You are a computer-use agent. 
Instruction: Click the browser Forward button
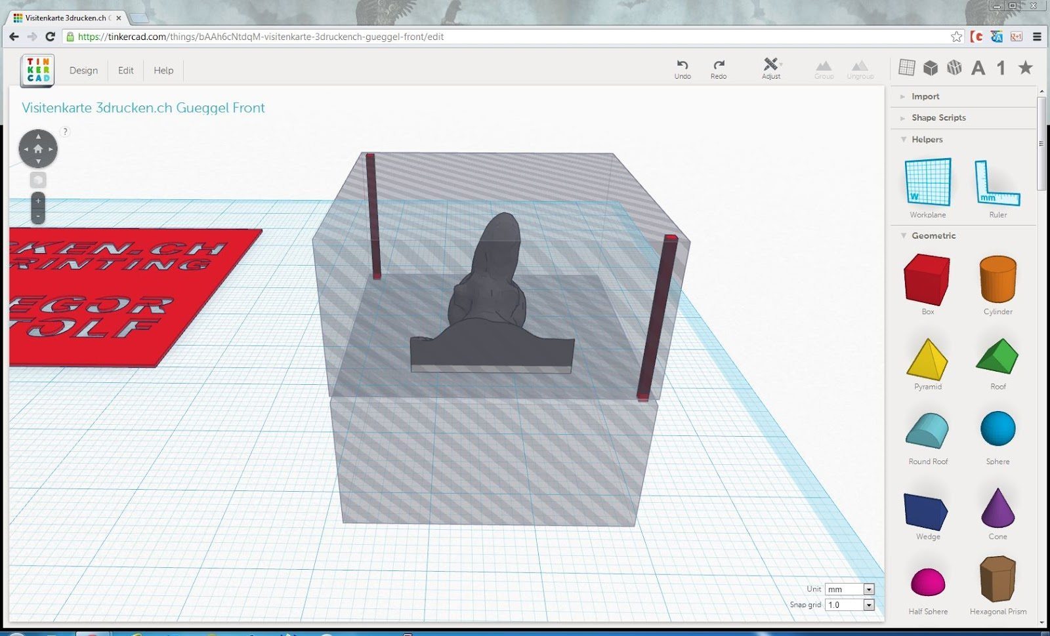(x=32, y=37)
